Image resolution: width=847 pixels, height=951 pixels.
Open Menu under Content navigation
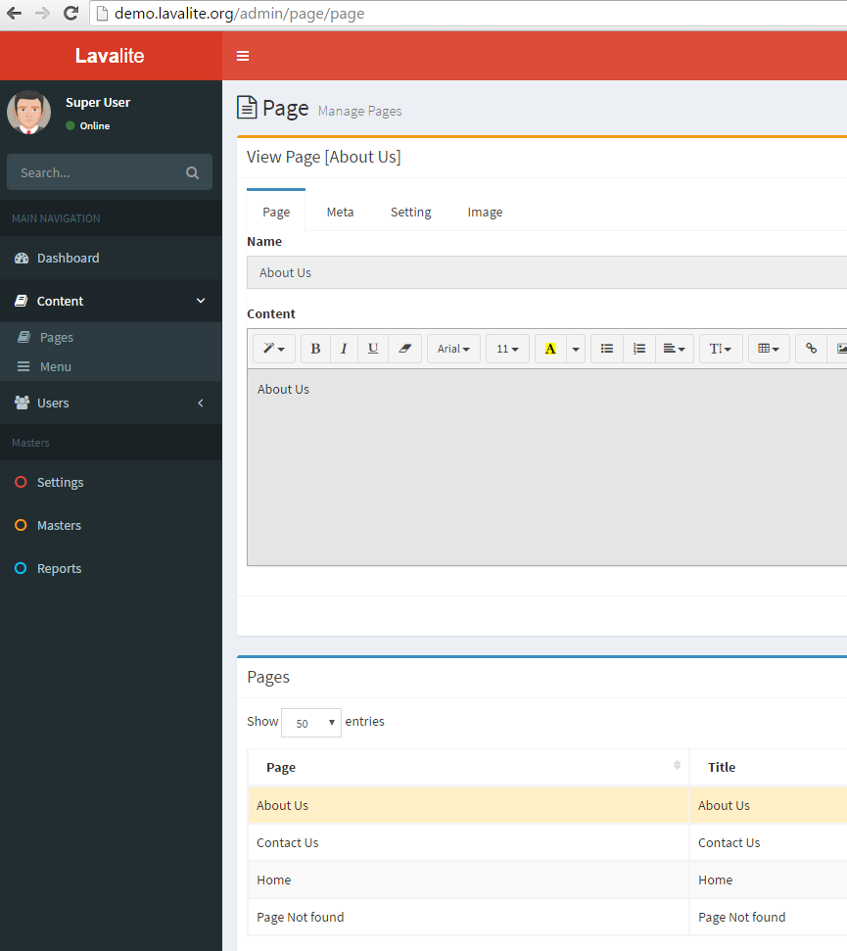tap(55, 366)
